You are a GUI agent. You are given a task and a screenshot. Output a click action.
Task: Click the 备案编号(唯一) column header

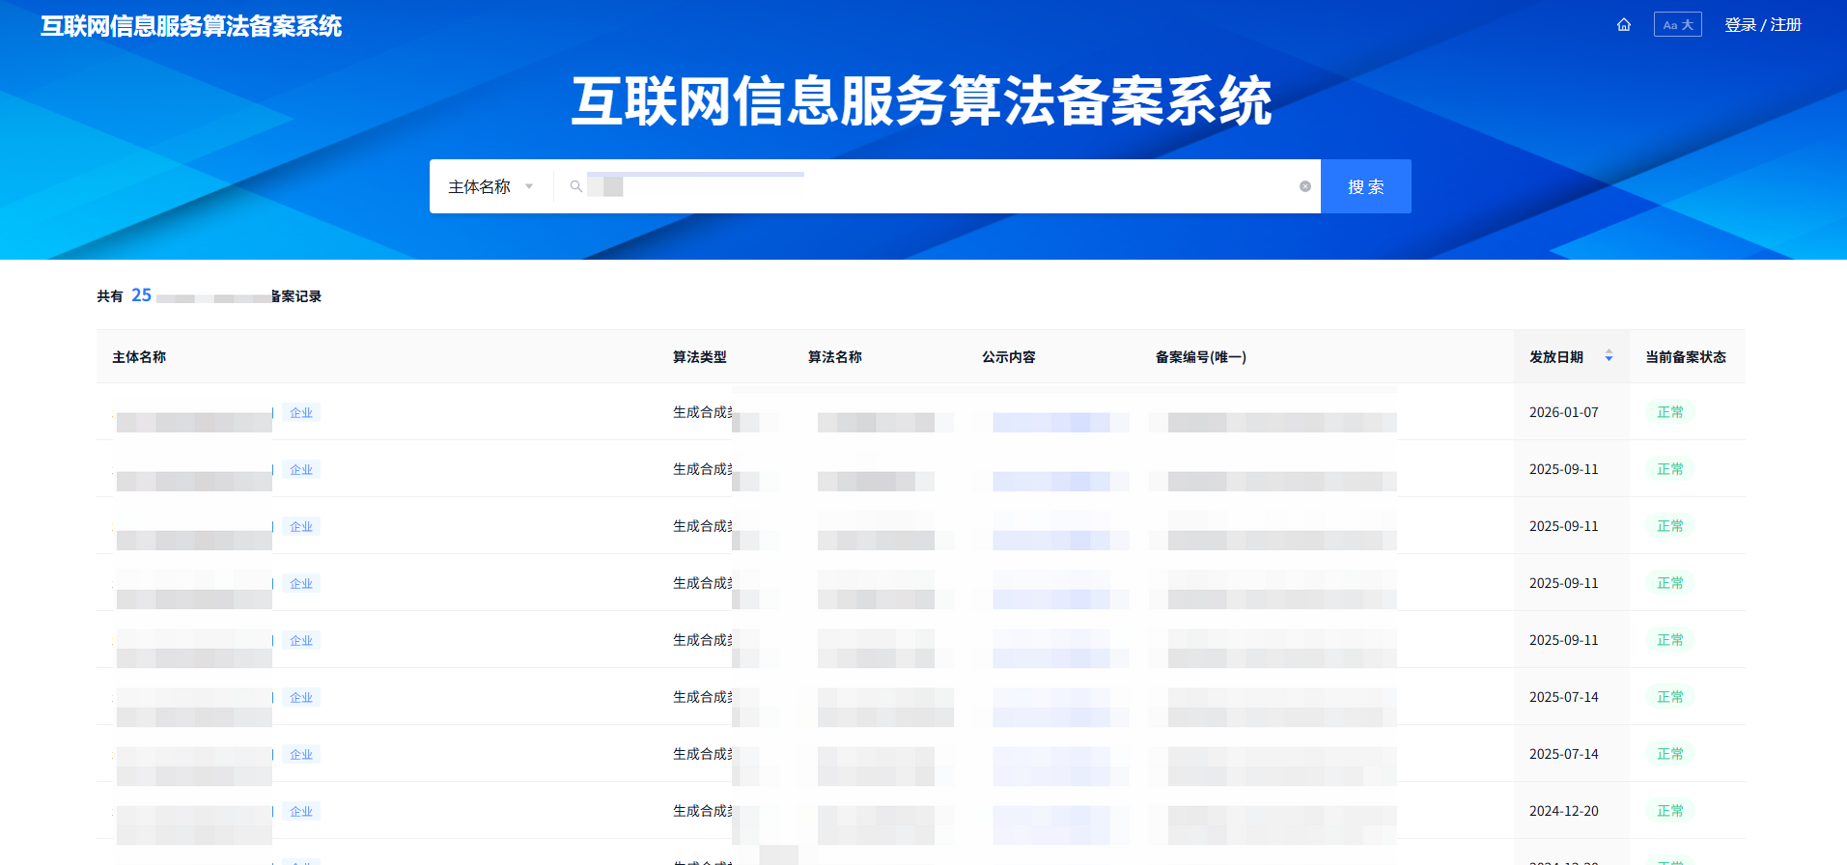click(1200, 357)
